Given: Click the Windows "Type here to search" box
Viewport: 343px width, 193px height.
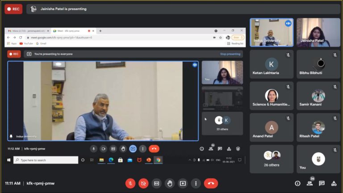Looking at the screenshot, I should [x=46, y=160].
